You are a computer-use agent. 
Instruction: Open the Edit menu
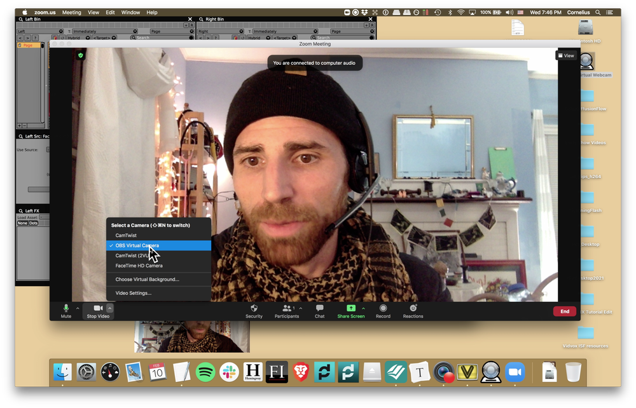click(x=110, y=13)
